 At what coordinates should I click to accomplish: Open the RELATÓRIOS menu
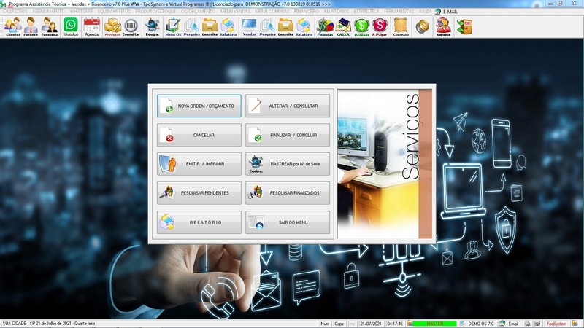[337, 12]
